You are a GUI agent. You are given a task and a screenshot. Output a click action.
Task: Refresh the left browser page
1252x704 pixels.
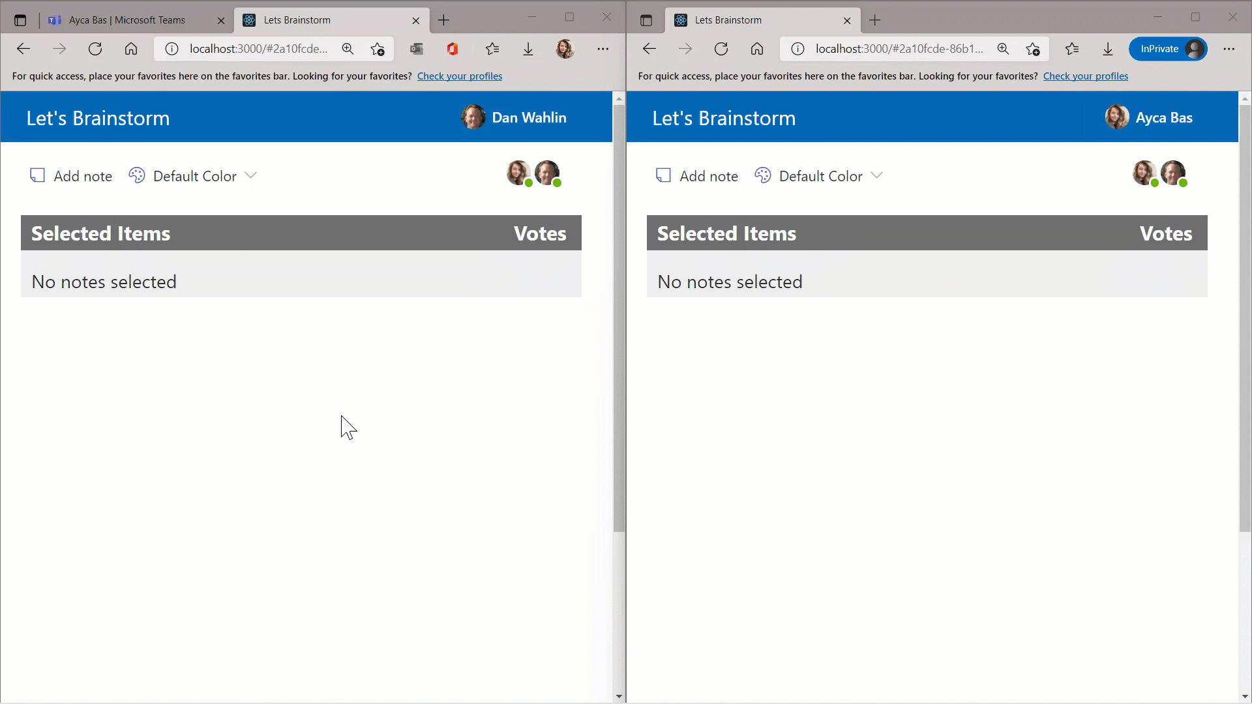click(95, 49)
